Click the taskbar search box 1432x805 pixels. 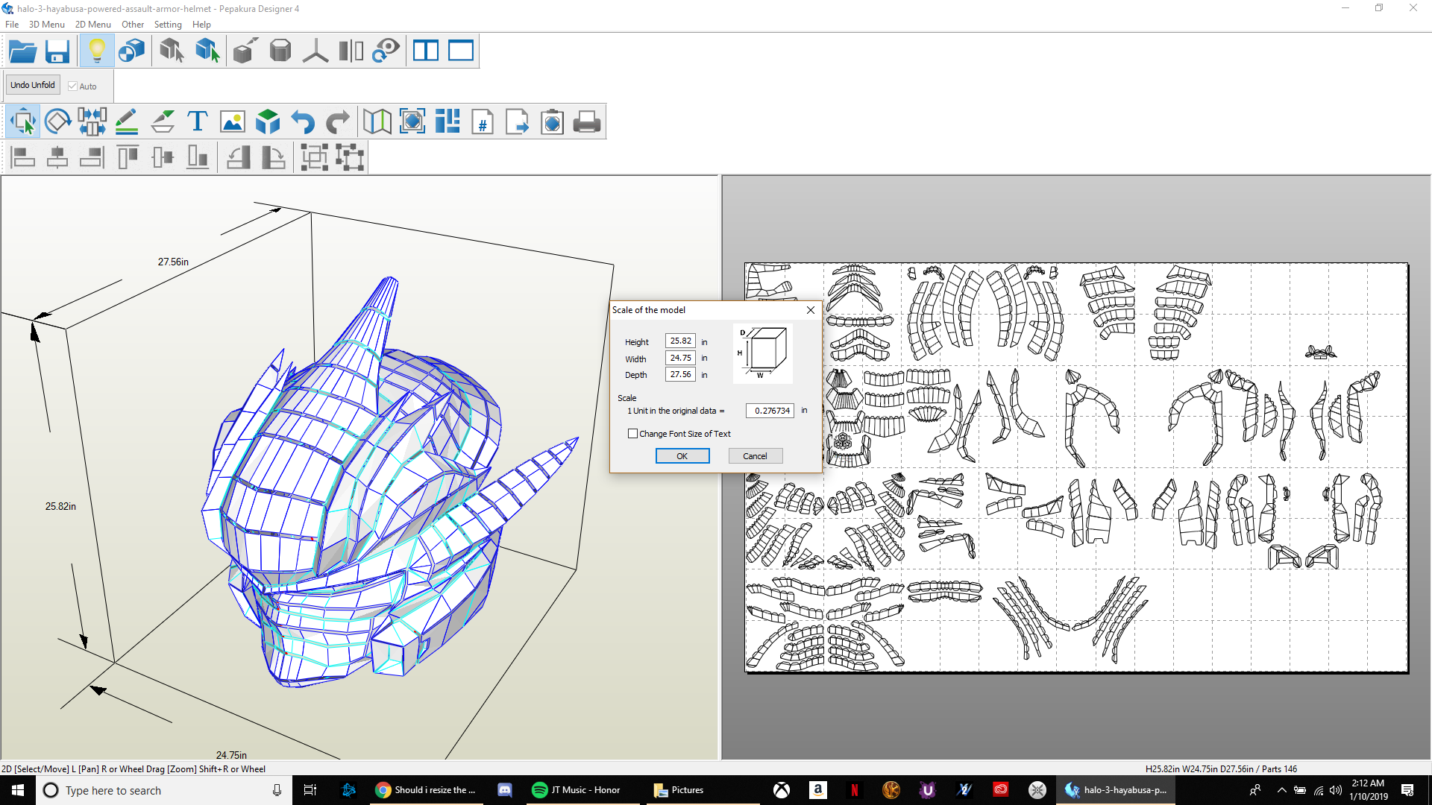click(x=164, y=790)
